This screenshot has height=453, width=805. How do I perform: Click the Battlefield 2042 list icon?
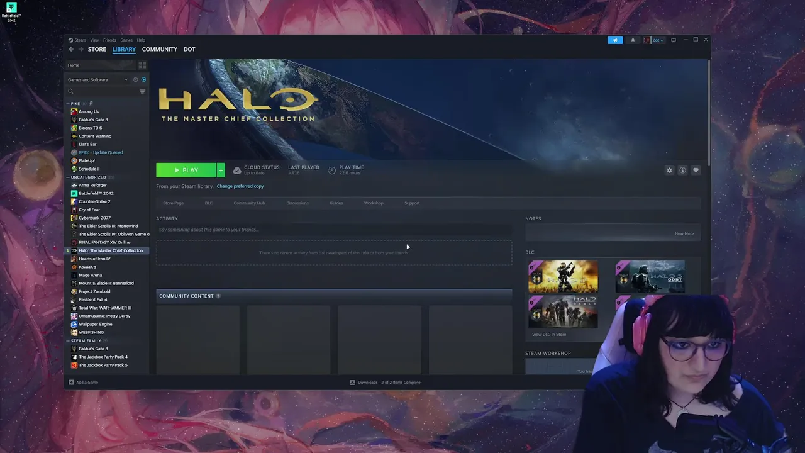[x=74, y=193]
